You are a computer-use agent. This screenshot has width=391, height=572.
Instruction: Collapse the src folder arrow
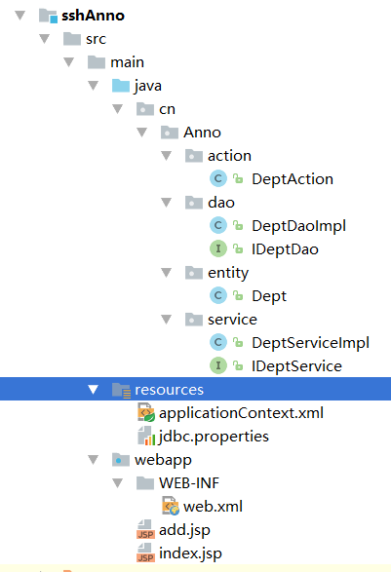point(45,39)
